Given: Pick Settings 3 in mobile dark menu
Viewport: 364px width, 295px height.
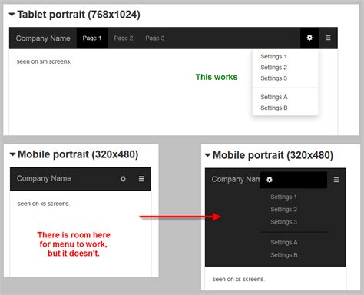Looking at the screenshot, I should pyautogui.click(x=283, y=222).
